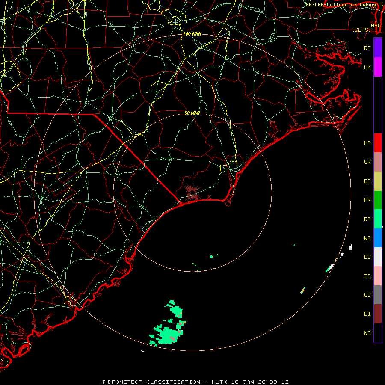Click the HA legend label

pyautogui.click(x=367, y=143)
